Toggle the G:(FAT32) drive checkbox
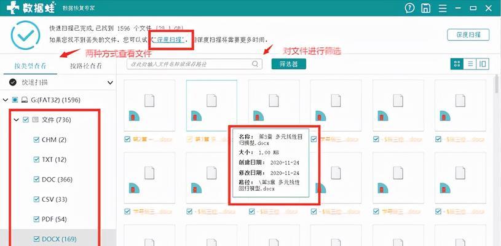This screenshot has width=501, height=246. click(15, 100)
